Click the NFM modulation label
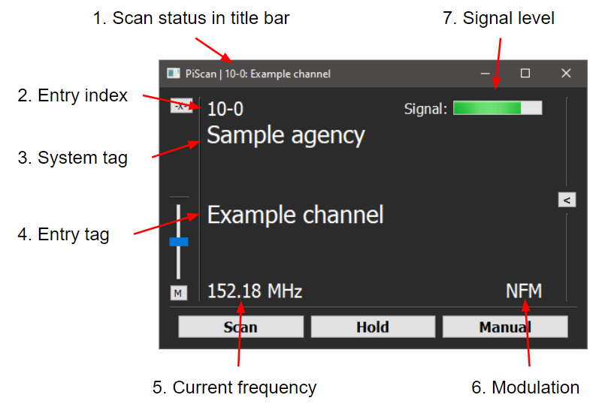 (x=523, y=291)
